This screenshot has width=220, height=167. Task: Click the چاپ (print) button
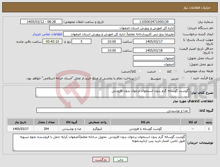[x=120, y=159]
